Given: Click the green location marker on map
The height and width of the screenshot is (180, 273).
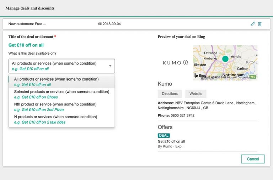Looking at the screenshot, I should (225, 59).
